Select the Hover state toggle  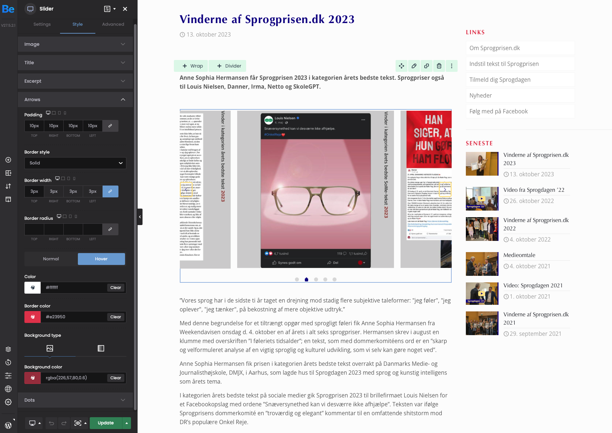(101, 259)
